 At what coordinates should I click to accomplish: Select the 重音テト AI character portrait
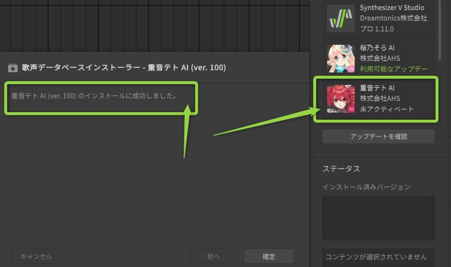click(340, 99)
